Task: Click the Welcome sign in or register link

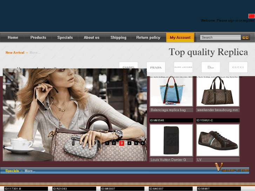Action: (228, 20)
